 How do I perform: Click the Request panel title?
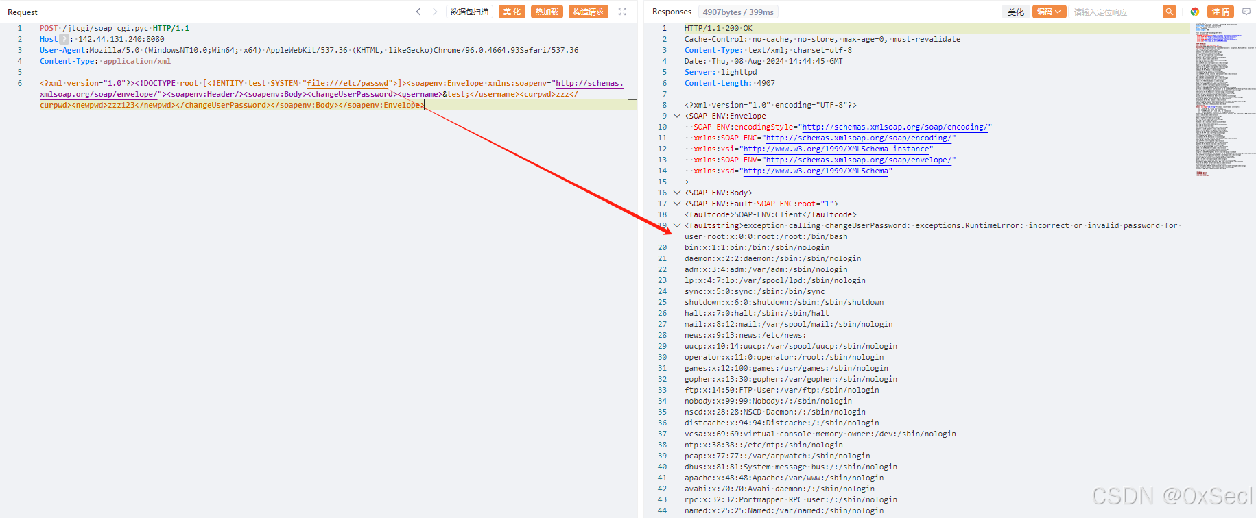tap(23, 12)
